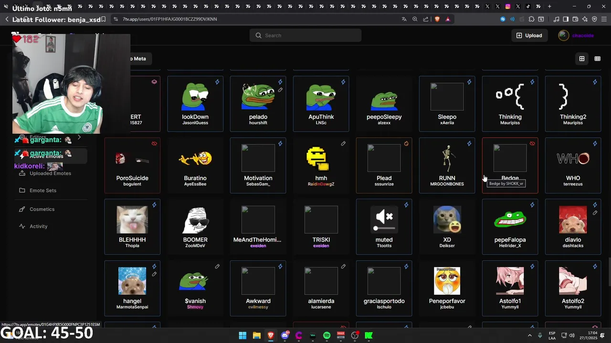
Task: Open author MarmotaSenpai under hangel
Action: (x=132, y=307)
